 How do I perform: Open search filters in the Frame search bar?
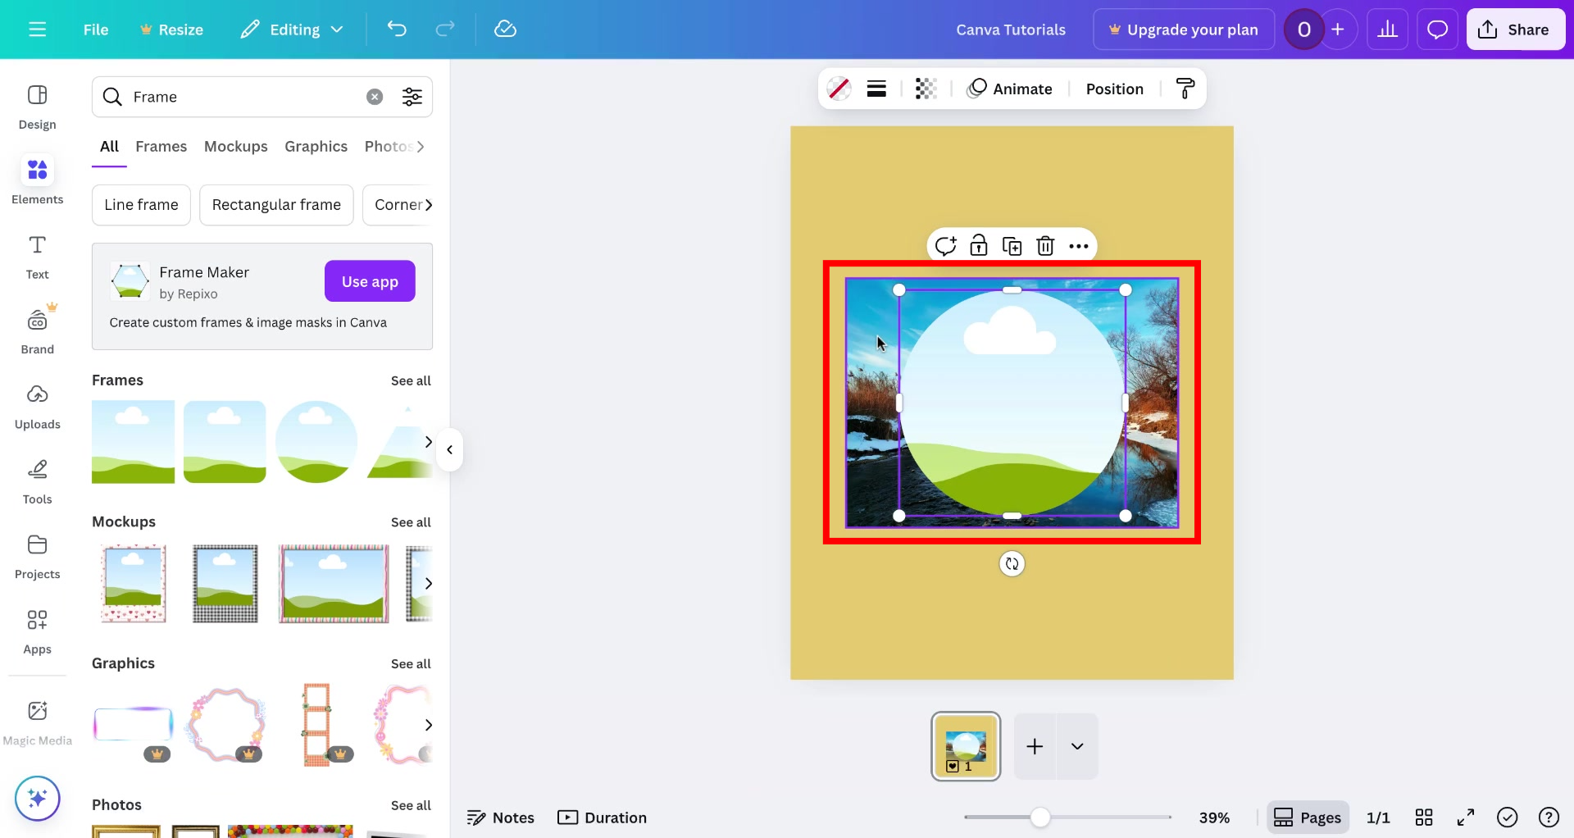(412, 96)
